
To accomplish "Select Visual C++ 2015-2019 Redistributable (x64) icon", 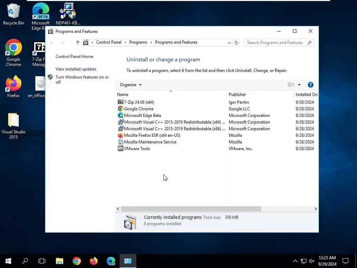I will (120, 122).
